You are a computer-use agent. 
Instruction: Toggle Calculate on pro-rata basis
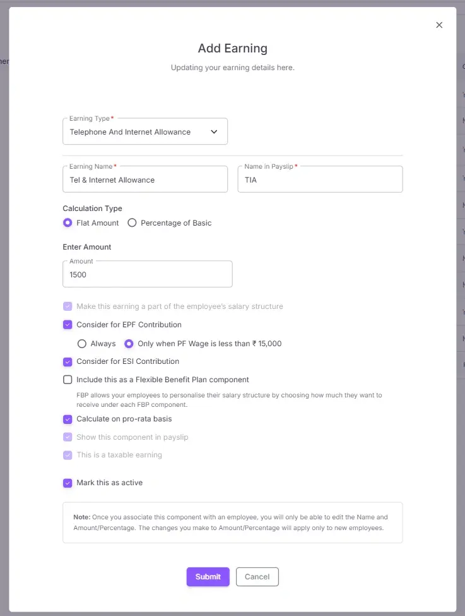(x=68, y=419)
